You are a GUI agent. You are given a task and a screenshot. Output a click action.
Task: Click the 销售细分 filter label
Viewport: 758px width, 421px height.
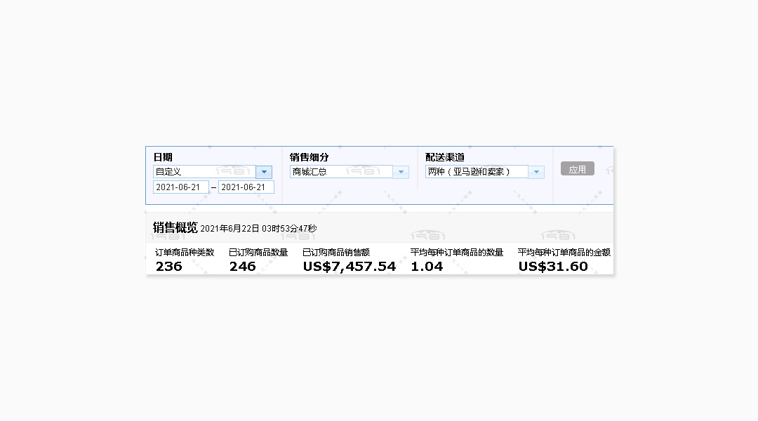[310, 157]
